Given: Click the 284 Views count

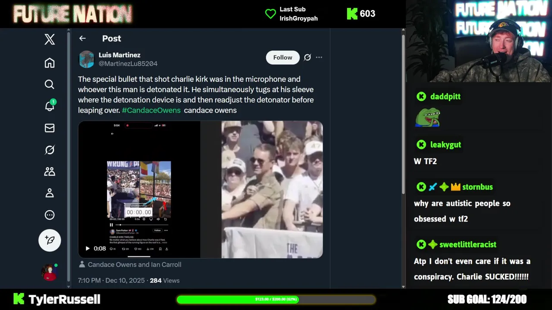Looking at the screenshot, I should [165, 280].
